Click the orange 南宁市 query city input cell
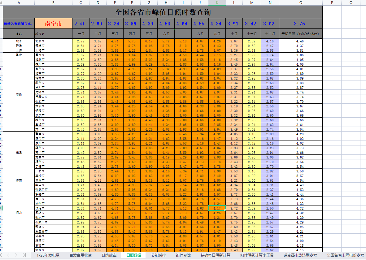 coord(54,24)
